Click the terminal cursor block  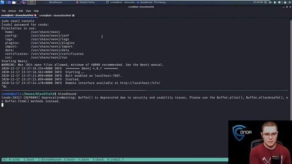tap(2, 105)
